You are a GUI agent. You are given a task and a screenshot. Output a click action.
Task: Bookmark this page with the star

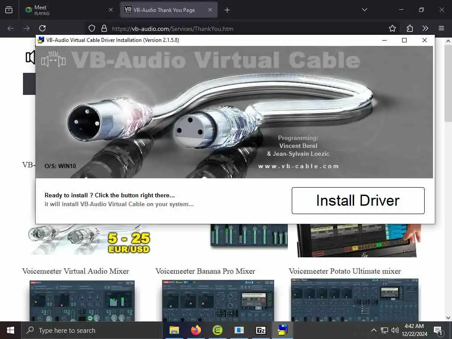(x=392, y=28)
